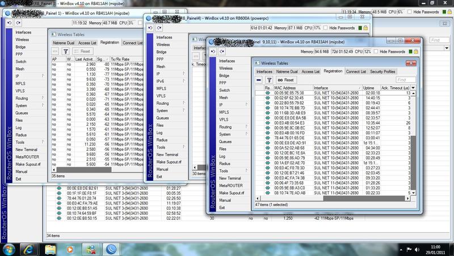Select Nstreme Dual tab in Painel 1 Wireless Tables
Viewport: 454px width, 256px height.
[x=64, y=43]
